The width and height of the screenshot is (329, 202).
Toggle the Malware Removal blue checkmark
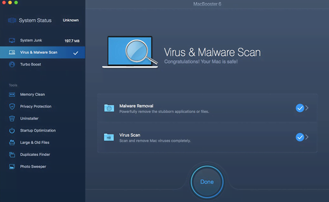pyautogui.click(x=300, y=108)
